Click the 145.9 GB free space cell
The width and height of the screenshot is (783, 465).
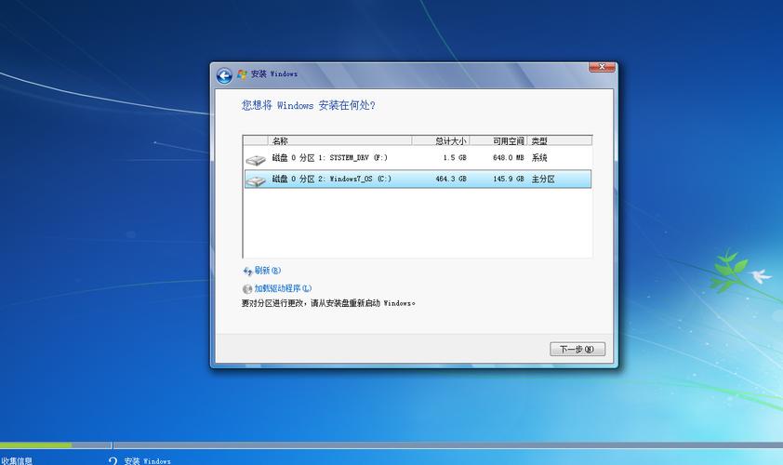coord(509,179)
